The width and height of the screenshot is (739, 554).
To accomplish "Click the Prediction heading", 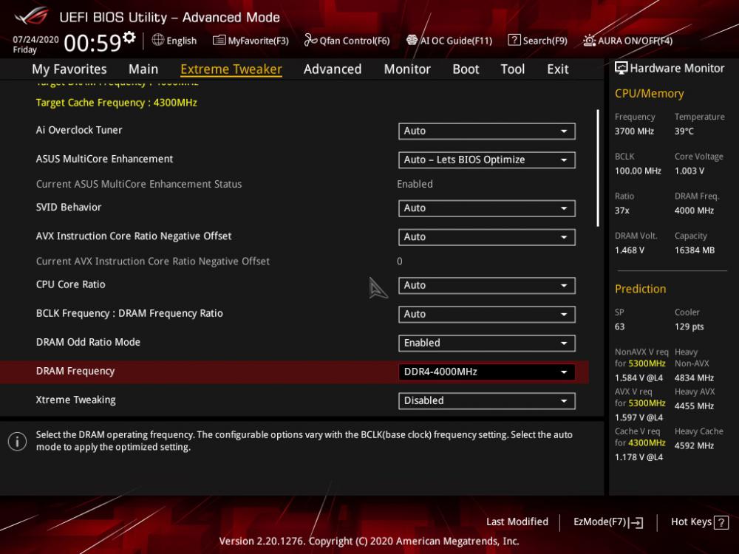I will tap(641, 289).
